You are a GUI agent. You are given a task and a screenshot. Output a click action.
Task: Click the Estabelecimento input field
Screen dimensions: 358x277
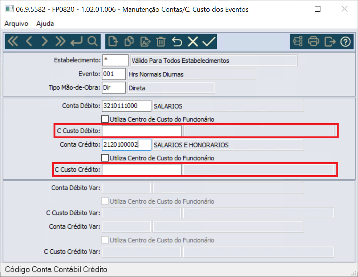coord(115,60)
